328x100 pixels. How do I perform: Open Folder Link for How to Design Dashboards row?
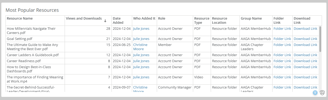pyautogui.click(x=282, y=67)
